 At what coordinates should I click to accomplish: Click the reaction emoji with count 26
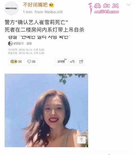16,62
